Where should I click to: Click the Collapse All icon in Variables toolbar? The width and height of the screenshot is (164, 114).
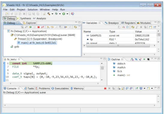click(x=127, y=27)
